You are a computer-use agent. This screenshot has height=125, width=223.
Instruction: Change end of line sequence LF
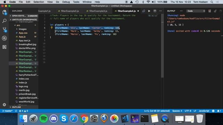(x=195, y=111)
